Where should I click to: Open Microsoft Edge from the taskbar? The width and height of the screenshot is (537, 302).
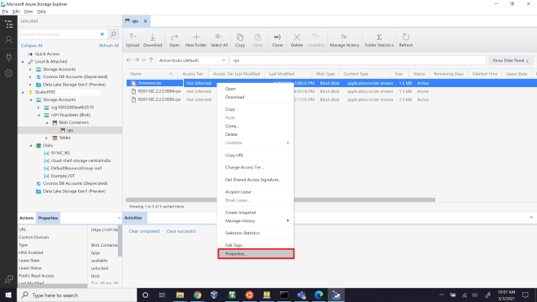[318, 295]
